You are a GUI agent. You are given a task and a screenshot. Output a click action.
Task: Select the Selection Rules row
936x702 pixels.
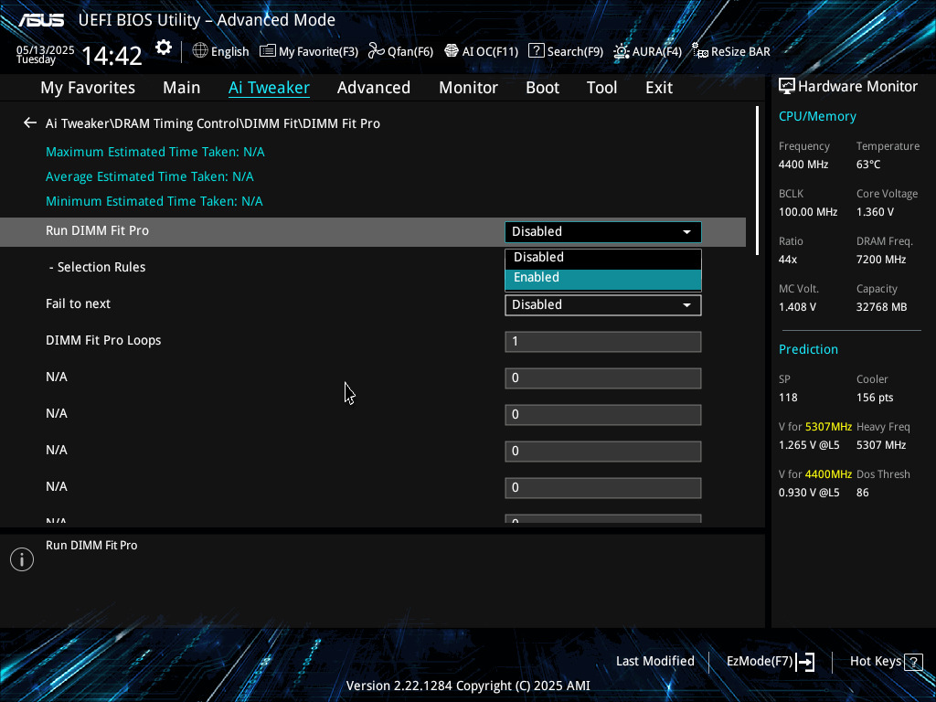[97, 268]
